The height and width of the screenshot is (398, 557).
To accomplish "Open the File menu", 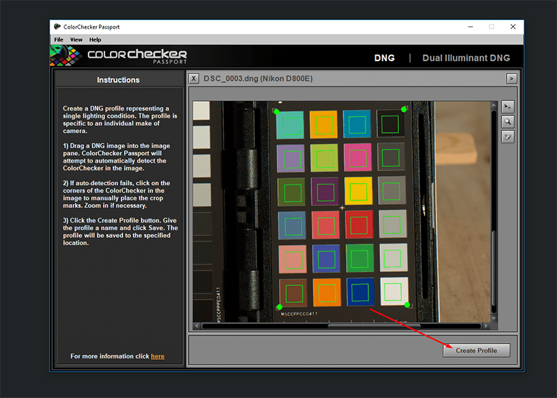I will tap(58, 40).
